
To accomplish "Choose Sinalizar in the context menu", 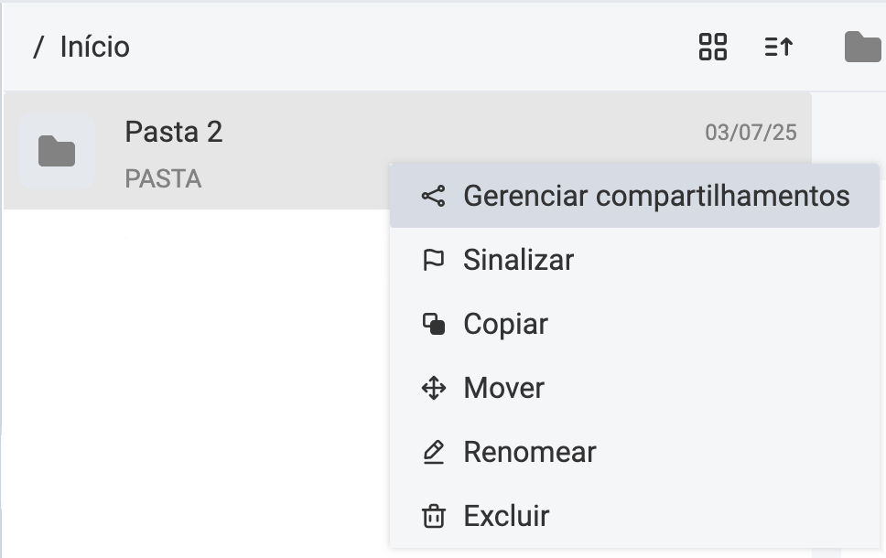I will (518, 260).
